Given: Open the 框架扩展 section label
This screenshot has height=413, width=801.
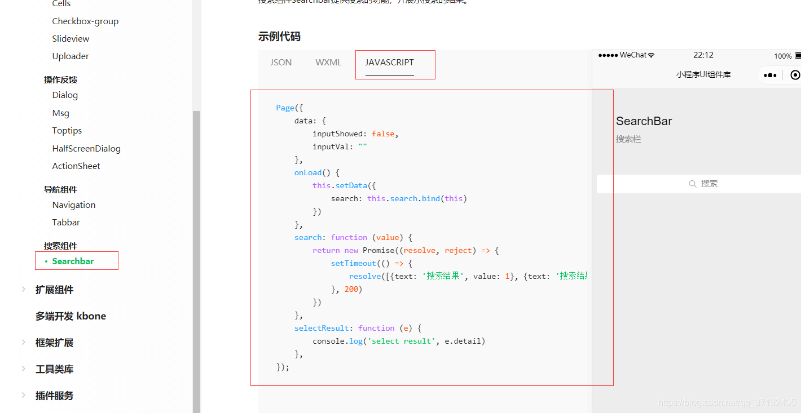Looking at the screenshot, I should 54,343.
